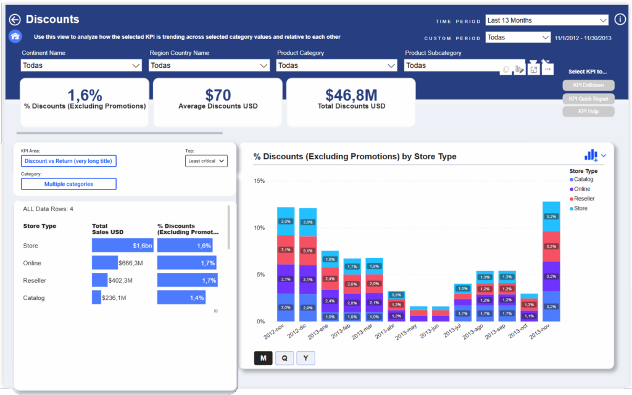The width and height of the screenshot is (632, 395).
Task: Open focus mode for the visual
Action: [x=534, y=70]
